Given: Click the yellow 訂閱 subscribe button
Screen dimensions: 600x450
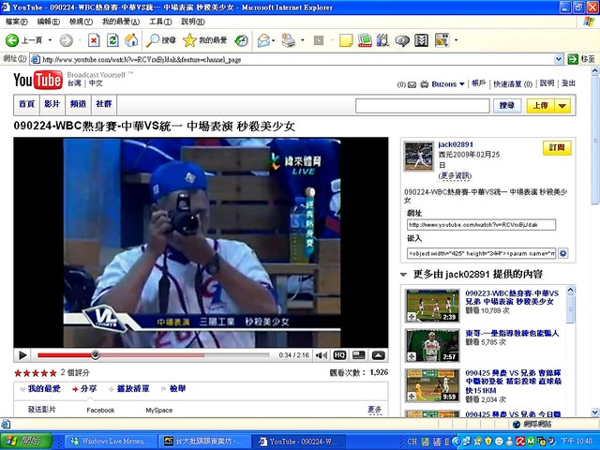Looking at the screenshot, I should (x=556, y=148).
